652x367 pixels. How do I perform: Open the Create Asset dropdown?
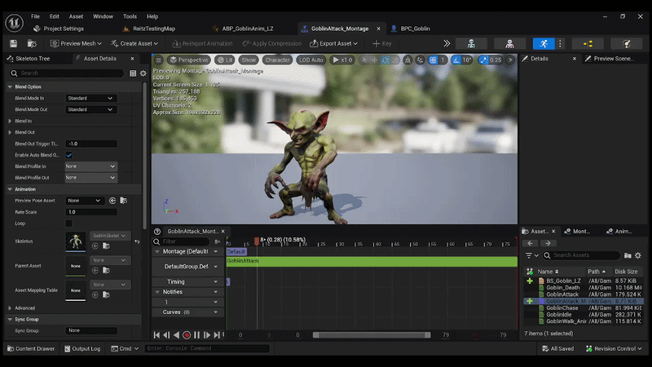pos(134,43)
